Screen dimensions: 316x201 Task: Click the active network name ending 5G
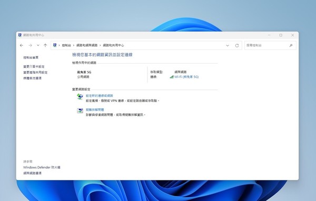coord(84,72)
